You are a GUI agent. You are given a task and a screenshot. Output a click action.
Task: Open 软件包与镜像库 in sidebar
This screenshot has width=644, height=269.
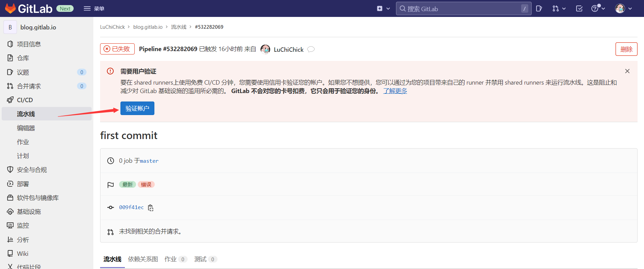[x=46, y=198]
